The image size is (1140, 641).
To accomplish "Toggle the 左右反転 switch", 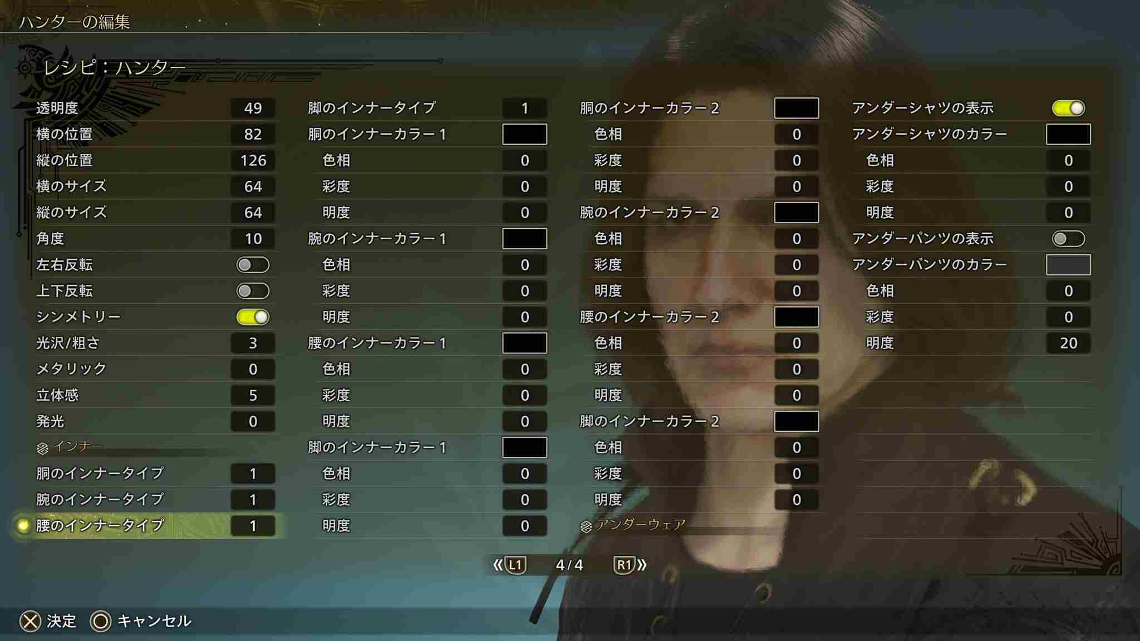I will 253,265.
